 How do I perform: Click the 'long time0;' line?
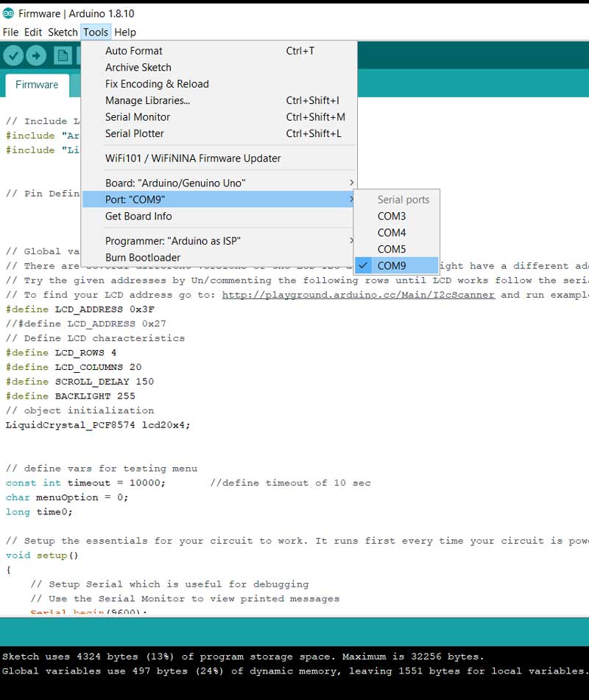[39, 512]
